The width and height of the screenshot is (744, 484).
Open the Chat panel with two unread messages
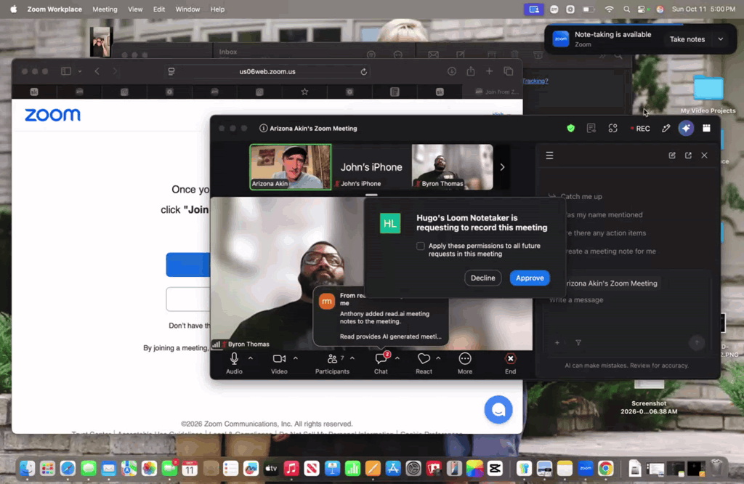381,363
